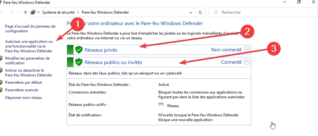Click the Non connecté status text
This screenshot has width=318, height=136.
point(226,49)
